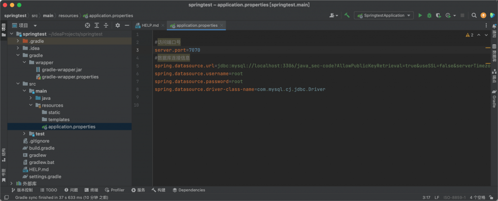Open 终端 terminal tool tab
This screenshot has width=498, height=201.
[x=91, y=190]
